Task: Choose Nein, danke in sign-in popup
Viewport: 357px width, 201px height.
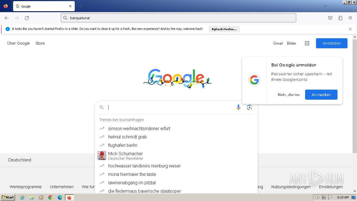Action: point(289,95)
